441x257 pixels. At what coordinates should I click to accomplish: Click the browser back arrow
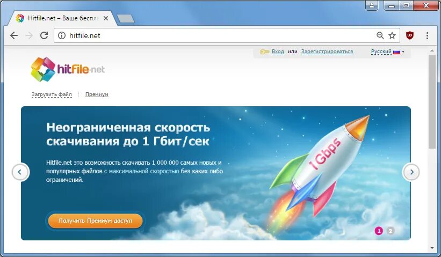click(x=14, y=35)
